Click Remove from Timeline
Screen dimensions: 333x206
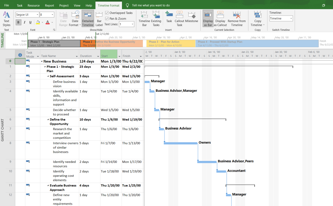click(236, 18)
